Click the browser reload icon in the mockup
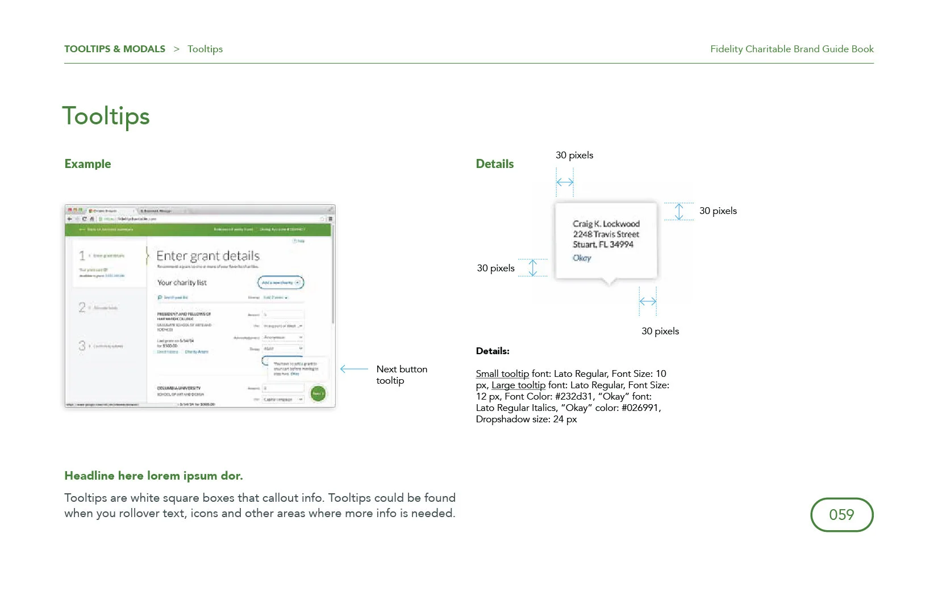Image resolution: width=938 pixels, height=596 pixels. [x=84, y=219]
